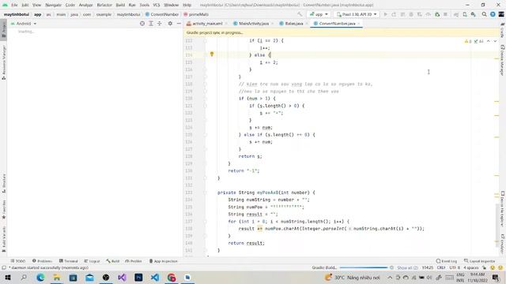Open the SDK Manager toolbar icon
Viewport: 506px width, 284px height.
coord(473,14)
